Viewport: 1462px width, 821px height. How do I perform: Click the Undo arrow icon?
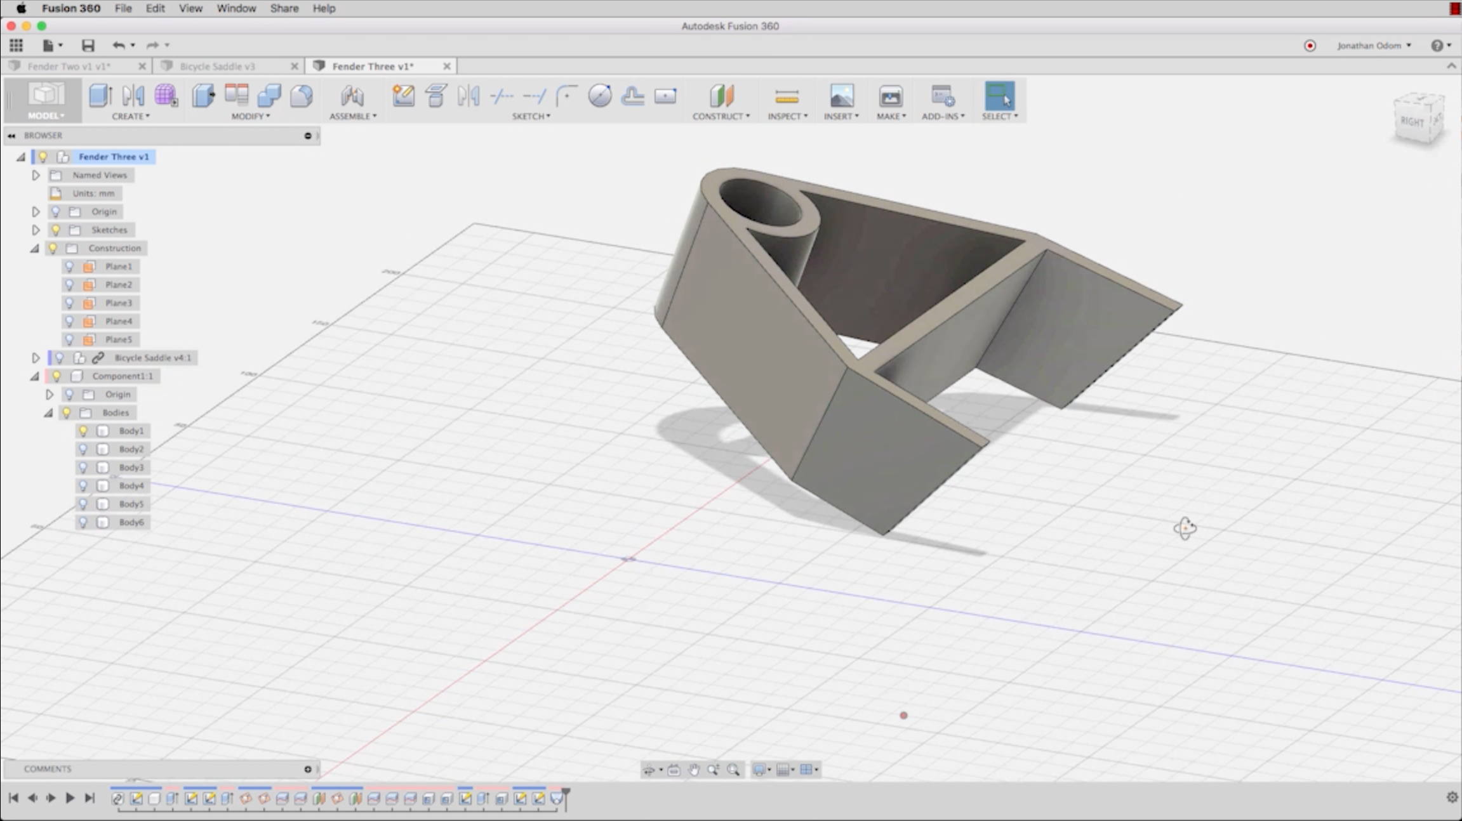118,45
